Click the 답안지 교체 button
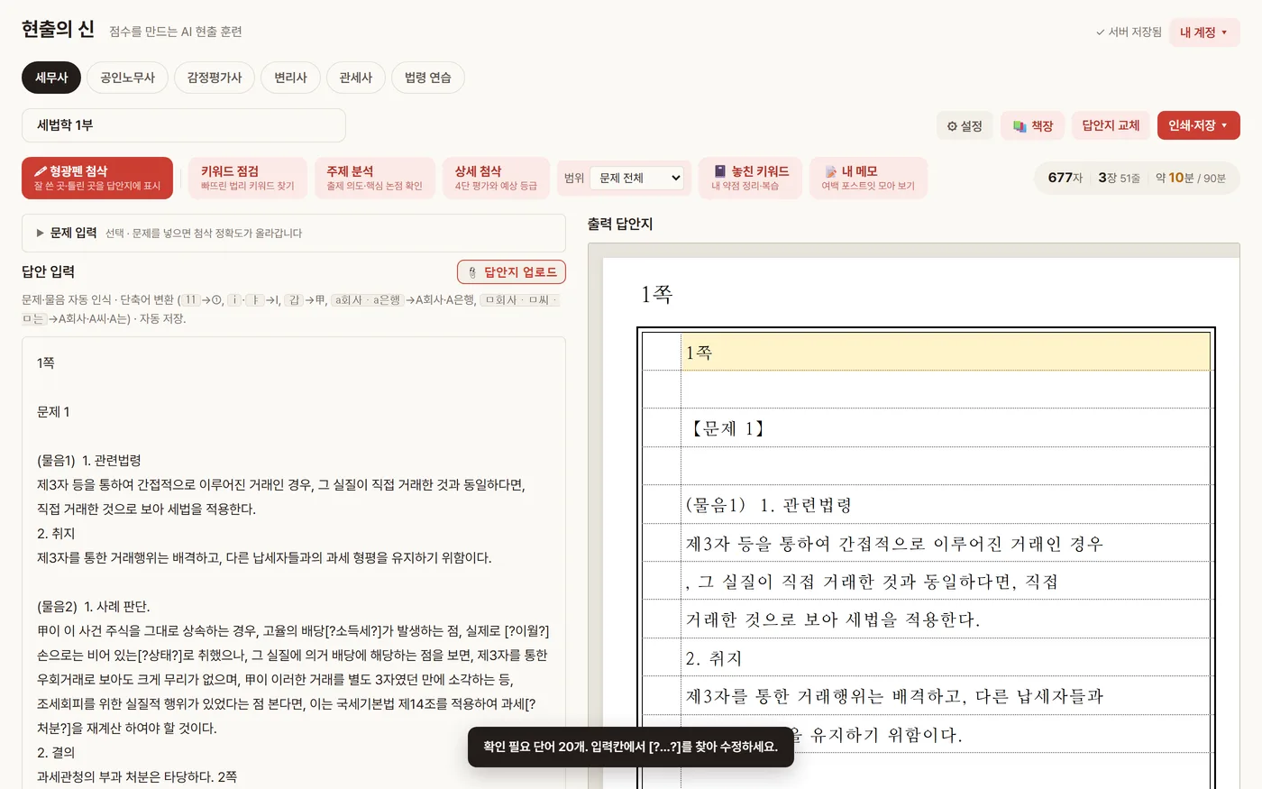1262x789 pixels. coord(1111,126)
